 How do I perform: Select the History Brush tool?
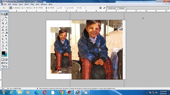click(6, 30)
